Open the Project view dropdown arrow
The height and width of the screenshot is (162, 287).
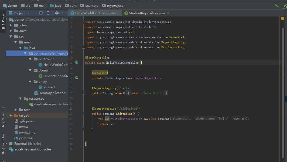pyautogui.click(x=28, y=13)
